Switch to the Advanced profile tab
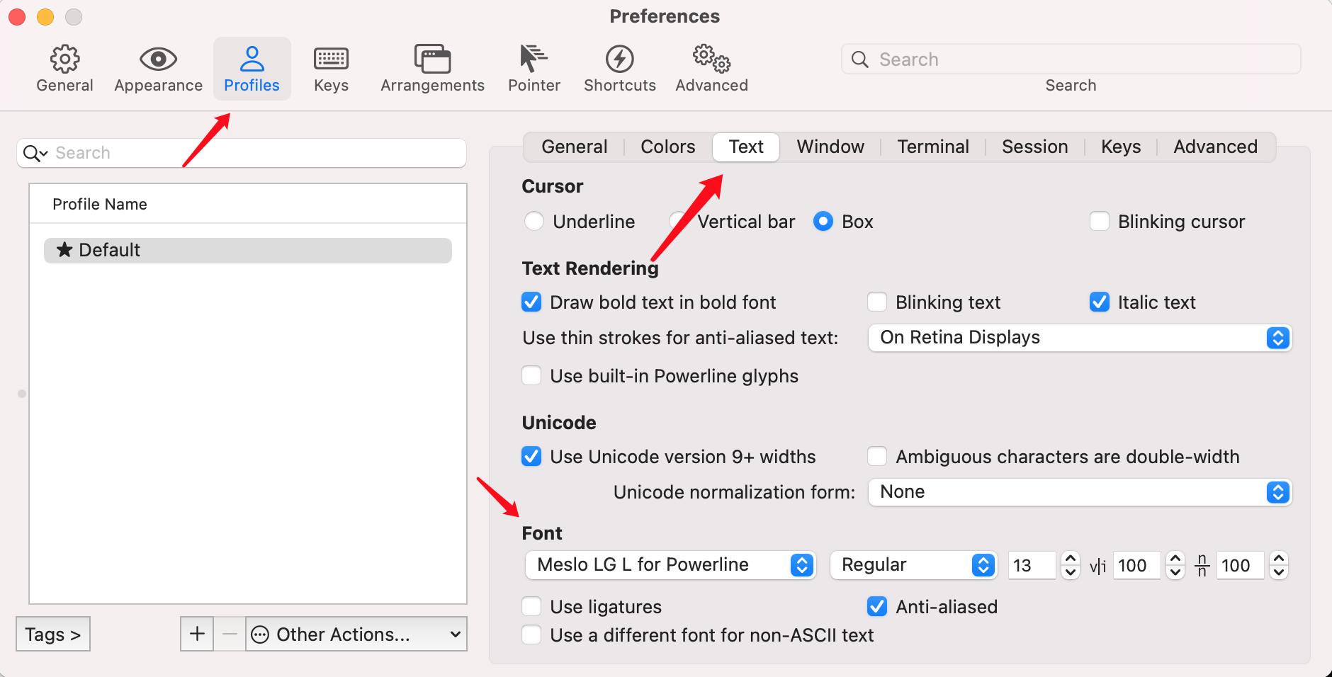1332x677 pixels. click(x=1215, y=147)
